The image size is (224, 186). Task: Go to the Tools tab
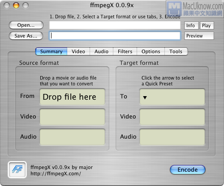coord(176,51)
